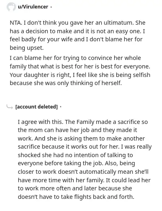Click the line 'closer to work doesn't automatically mean'
The image size is (162, 211).
coord(83,172)
